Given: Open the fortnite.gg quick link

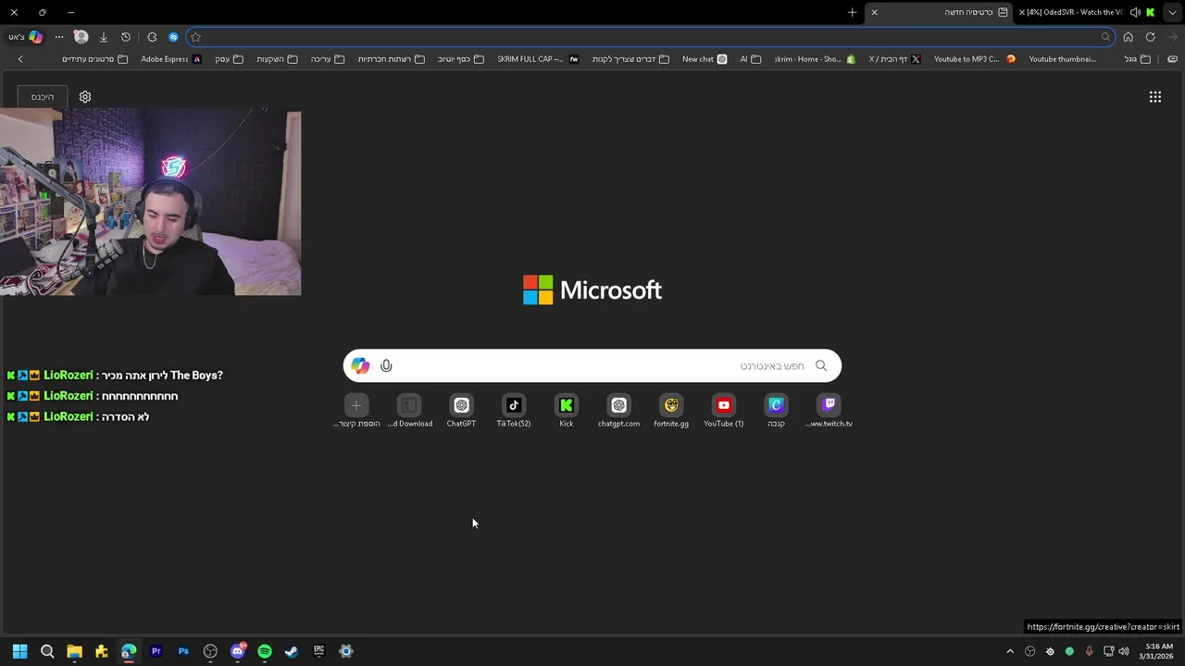Looking at the screenshot, I should tap(671, 411).
